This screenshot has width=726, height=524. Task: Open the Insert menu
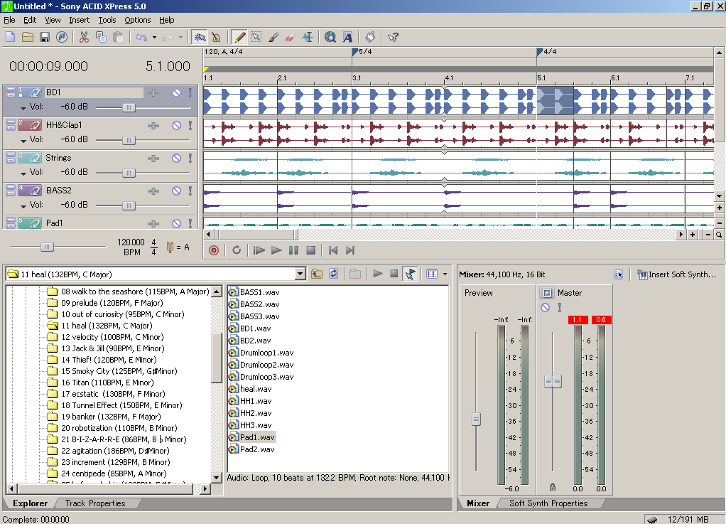(79, 20)
